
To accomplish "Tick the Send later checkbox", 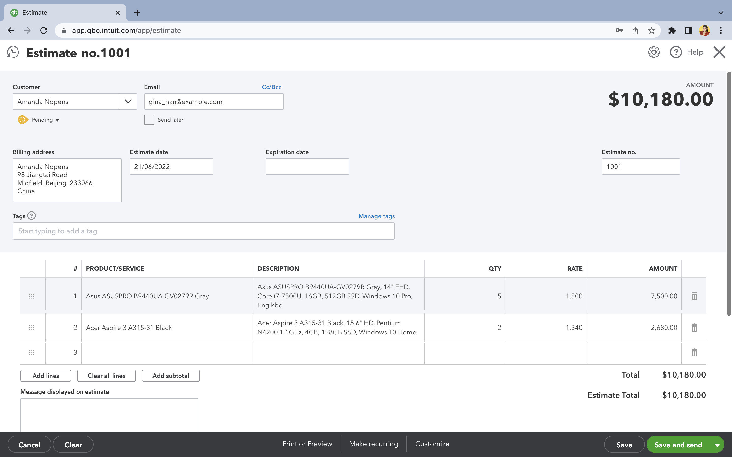I will [149, 120].
